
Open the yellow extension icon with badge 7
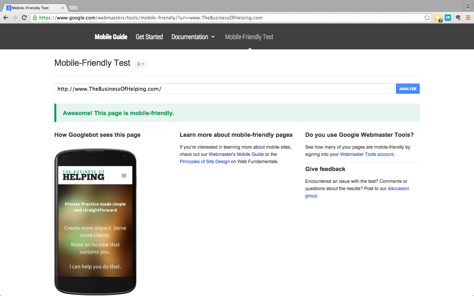click(438, 18)
